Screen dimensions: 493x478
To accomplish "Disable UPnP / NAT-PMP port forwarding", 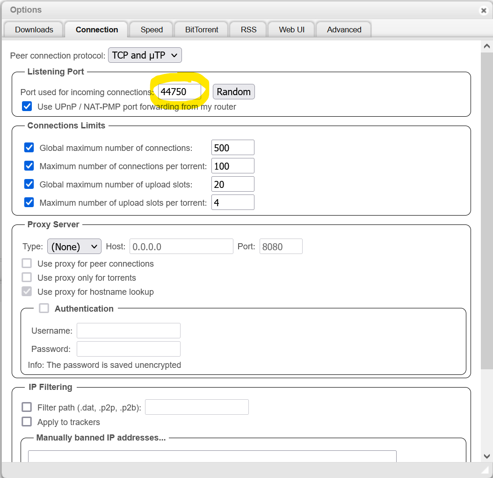I will point(27,106).
